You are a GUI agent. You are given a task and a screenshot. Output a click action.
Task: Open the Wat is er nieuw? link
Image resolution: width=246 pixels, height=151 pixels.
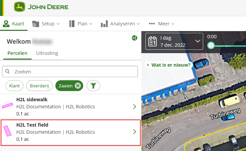point(169,65)
